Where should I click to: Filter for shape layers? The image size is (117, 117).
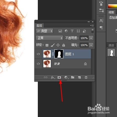[78, 31]
